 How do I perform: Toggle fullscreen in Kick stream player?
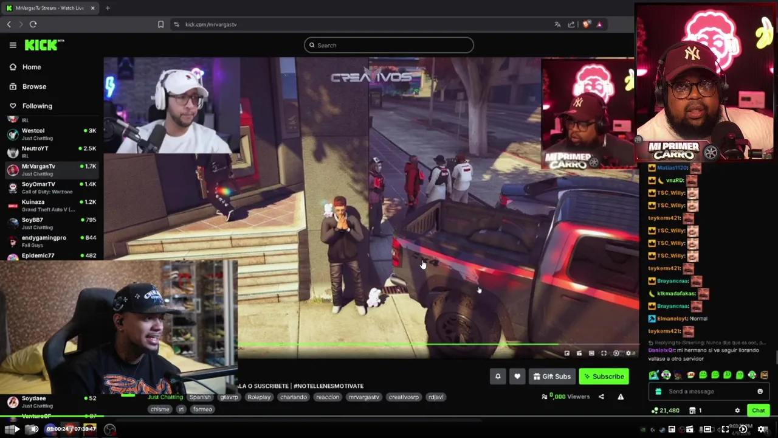click(x=604, y=353)
